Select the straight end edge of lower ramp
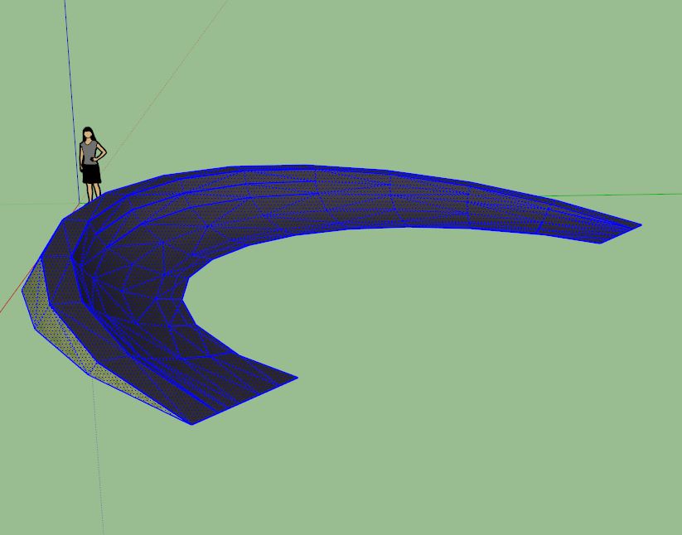 [244, 401]
